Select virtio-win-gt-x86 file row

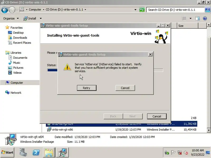coord(122,130)
